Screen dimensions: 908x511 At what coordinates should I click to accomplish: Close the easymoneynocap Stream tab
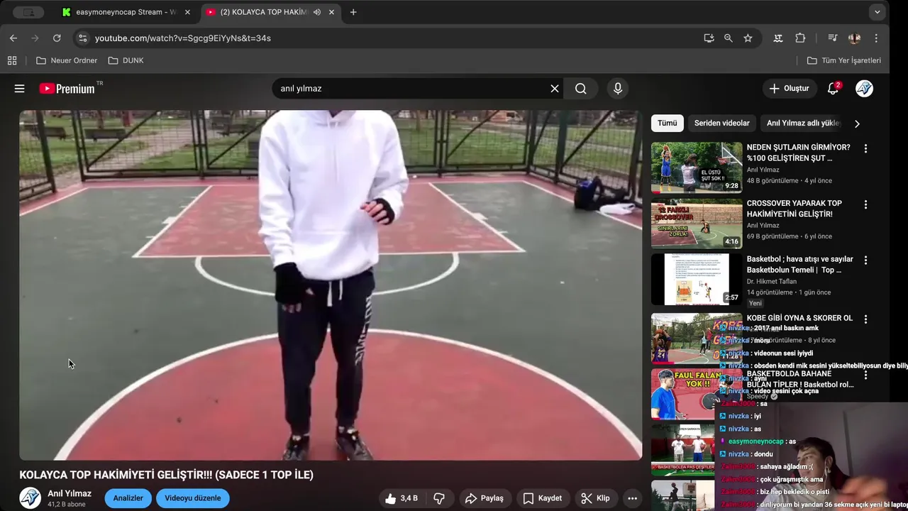click(188, 12)
